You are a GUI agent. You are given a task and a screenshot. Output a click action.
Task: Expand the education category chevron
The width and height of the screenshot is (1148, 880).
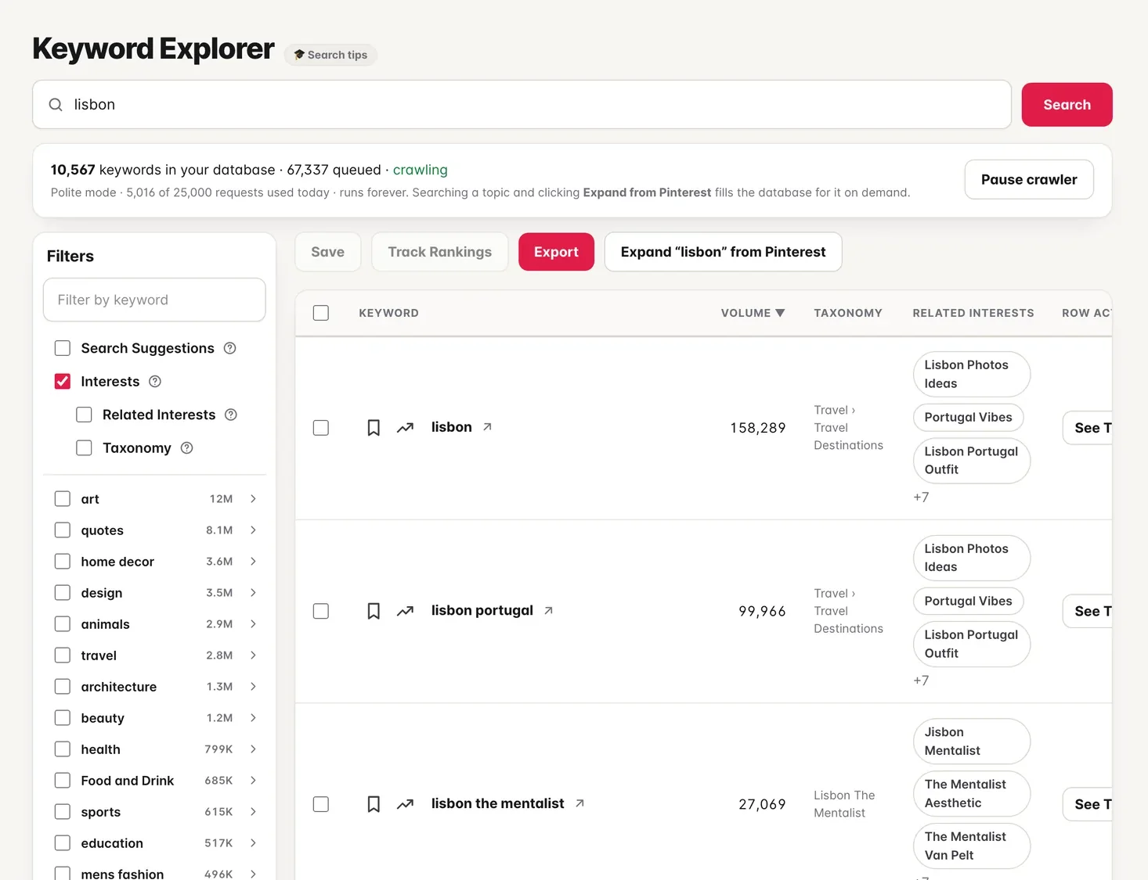coord(253,843)
